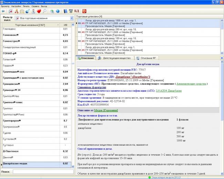This screenshot has width=224, height=179.
Task: Click blue square button right of tabs
Action: [x=222, y=58]
